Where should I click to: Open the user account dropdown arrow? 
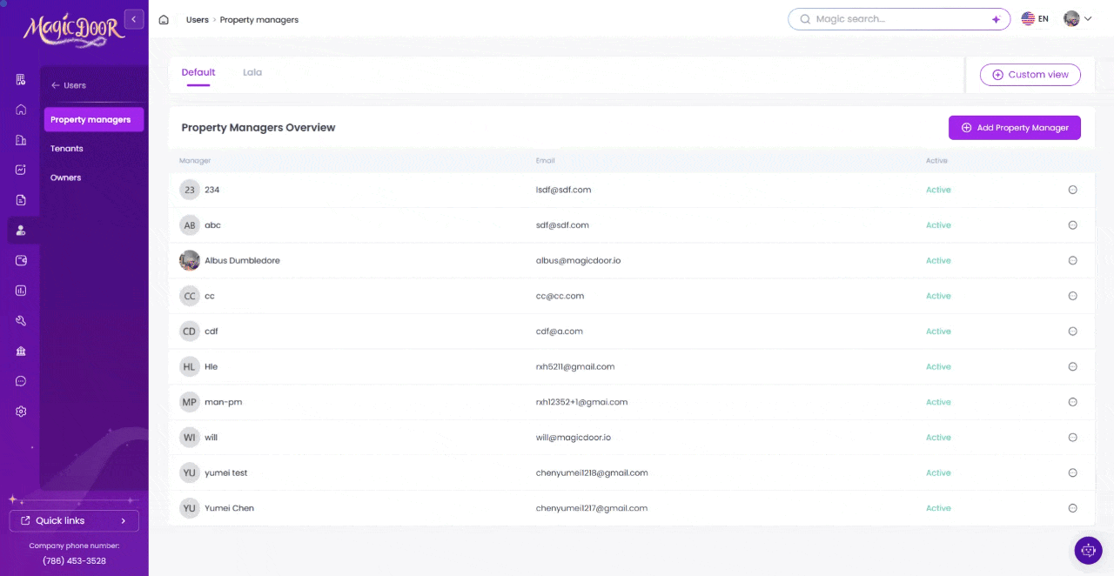pyautogui.click(x=1088, y=18)
